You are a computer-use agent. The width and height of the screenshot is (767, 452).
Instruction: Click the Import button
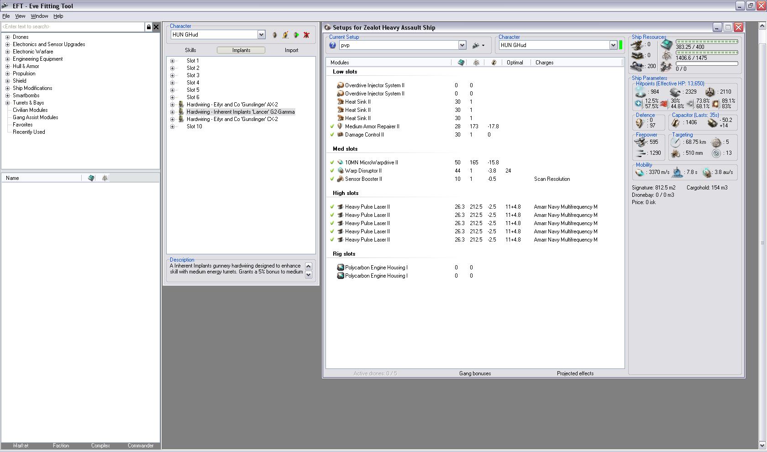click(x=291, y=50)
